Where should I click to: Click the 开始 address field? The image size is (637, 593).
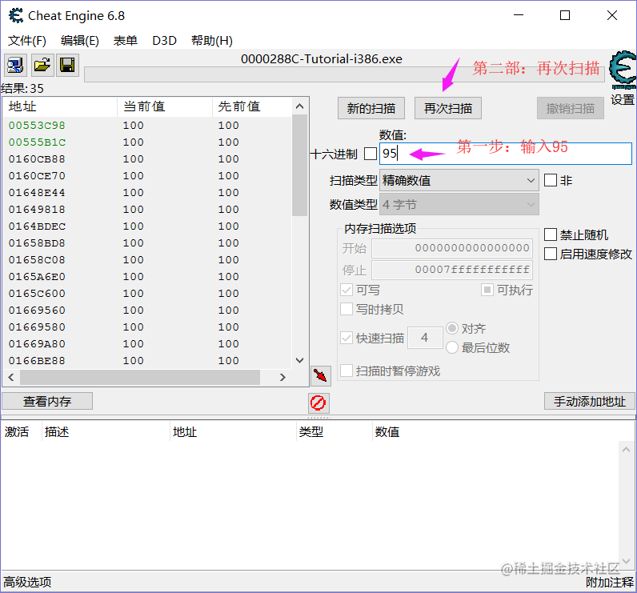click(452, 248)
